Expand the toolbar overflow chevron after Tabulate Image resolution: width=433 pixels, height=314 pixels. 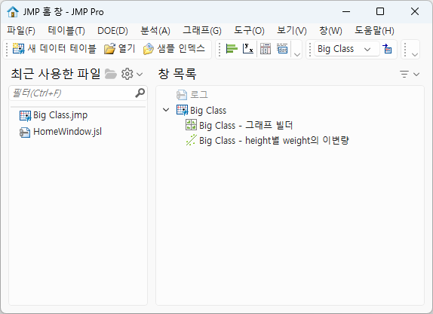[x=297, y=54]
